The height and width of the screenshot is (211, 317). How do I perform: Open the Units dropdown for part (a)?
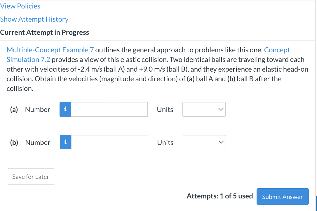[x=204, y=109]
